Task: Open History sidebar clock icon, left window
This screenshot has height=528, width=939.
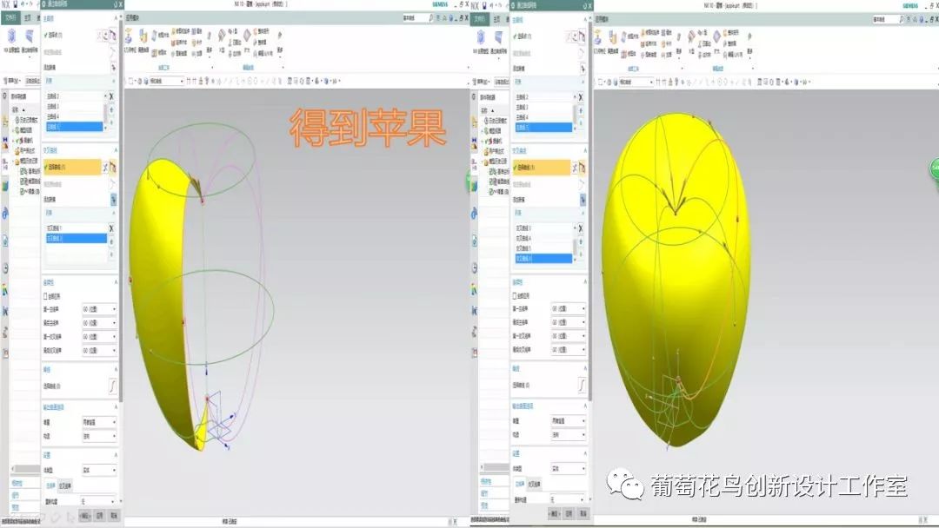Action: 5,267
